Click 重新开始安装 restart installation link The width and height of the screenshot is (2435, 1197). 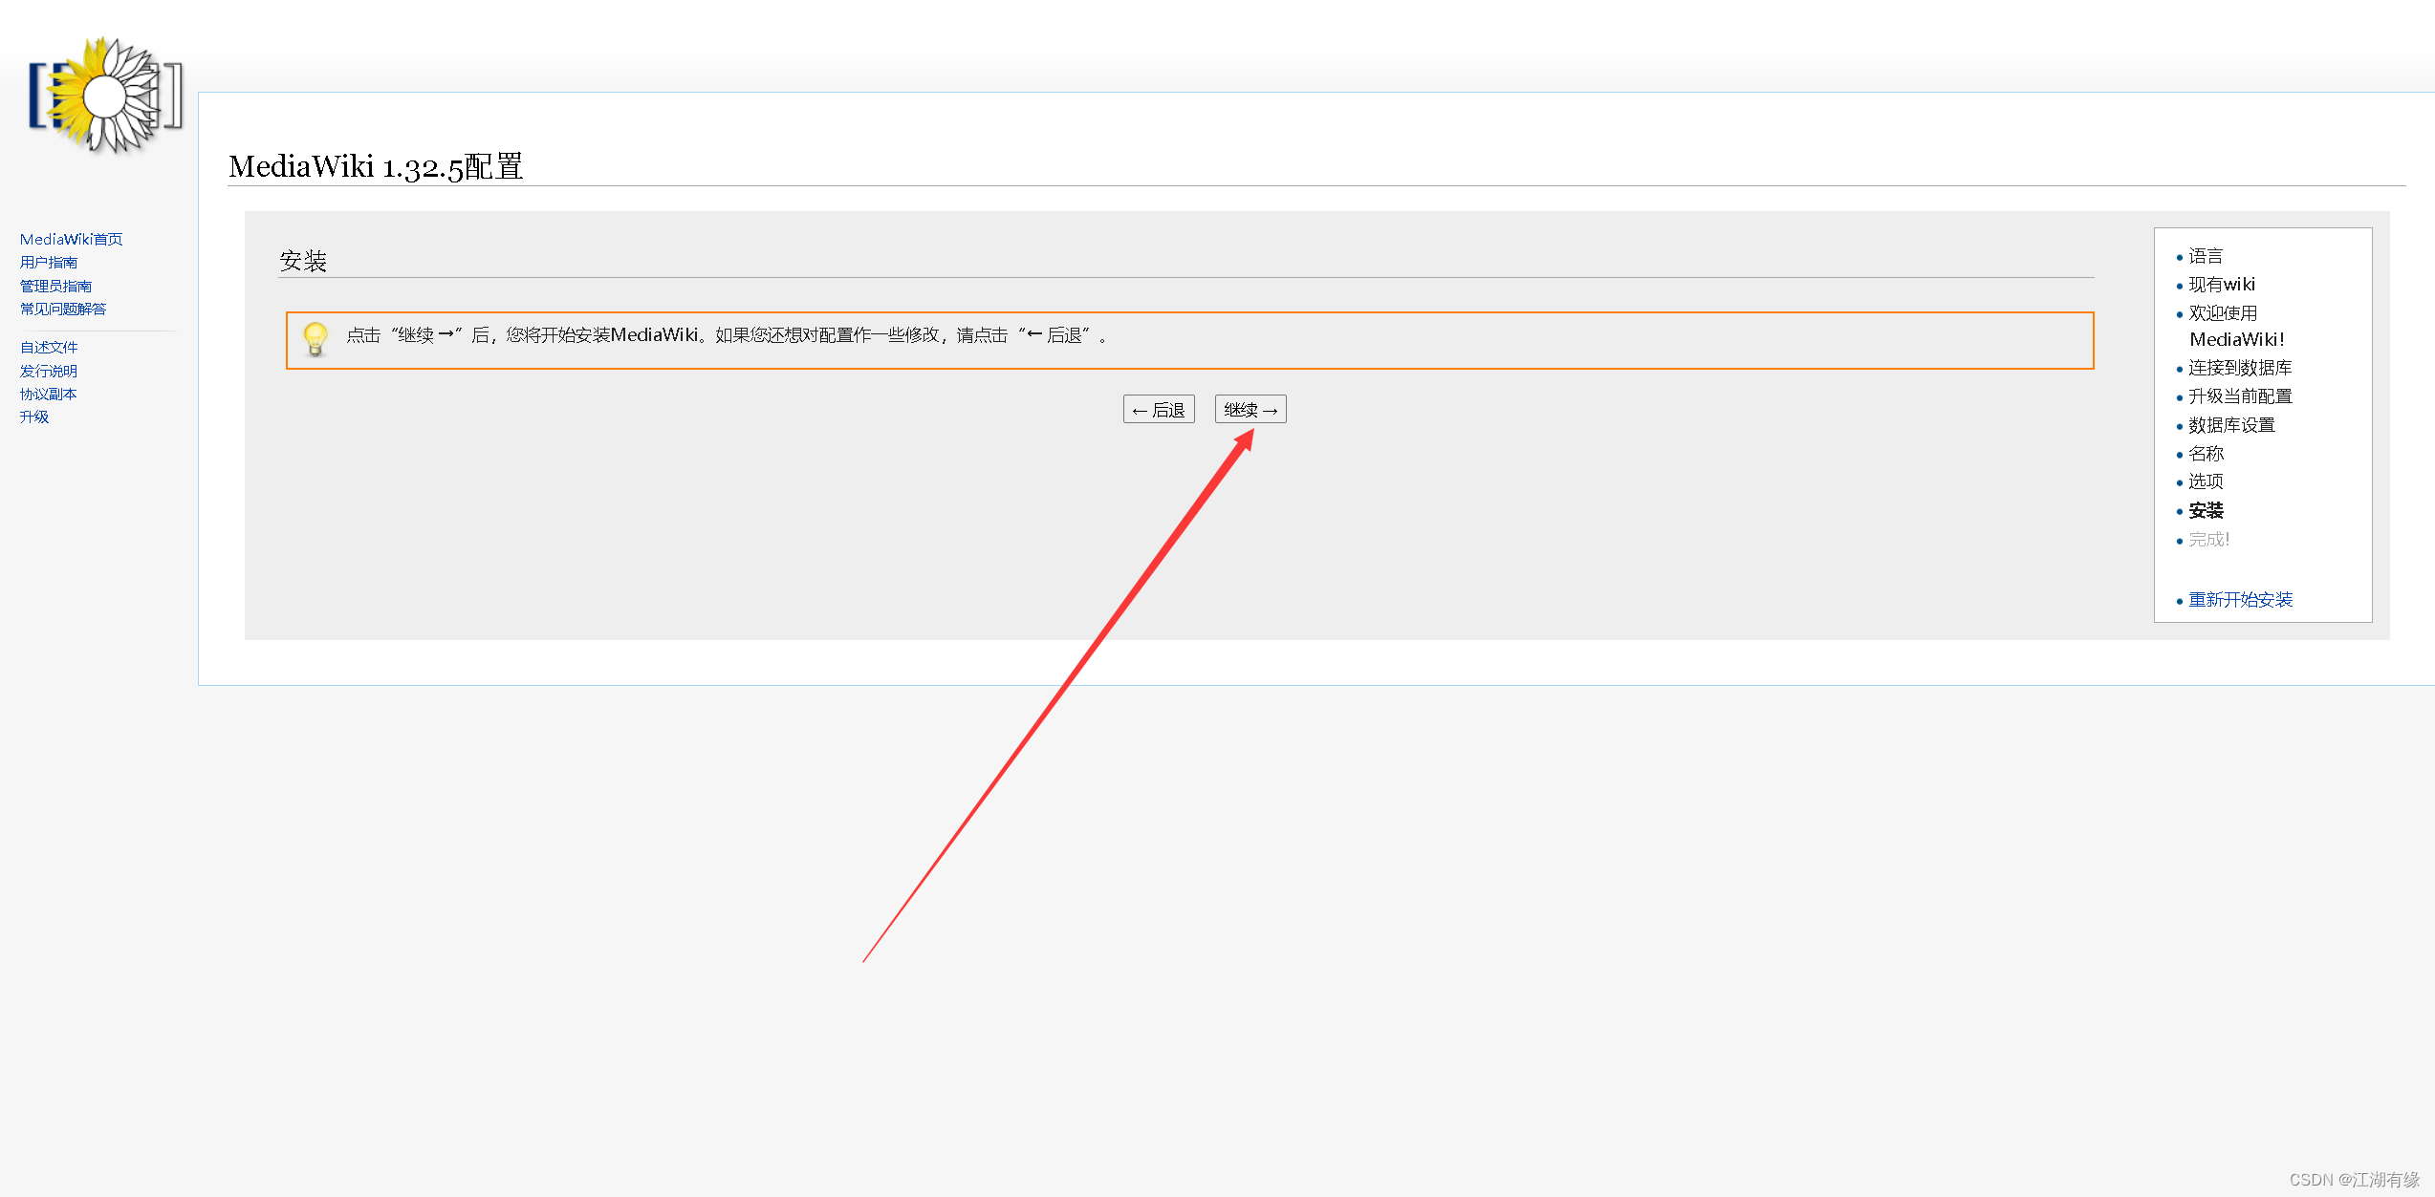click(2240, 599)
